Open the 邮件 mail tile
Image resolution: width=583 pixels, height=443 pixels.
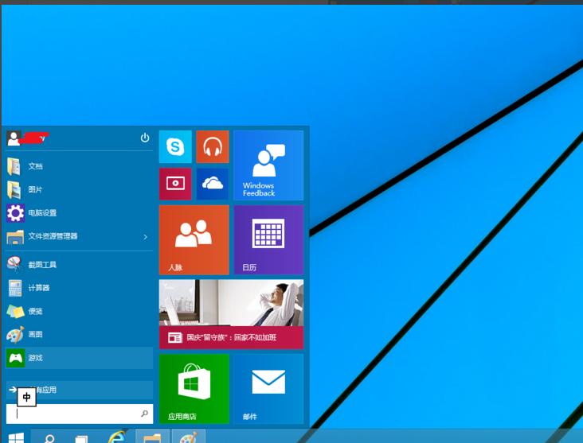268,389
